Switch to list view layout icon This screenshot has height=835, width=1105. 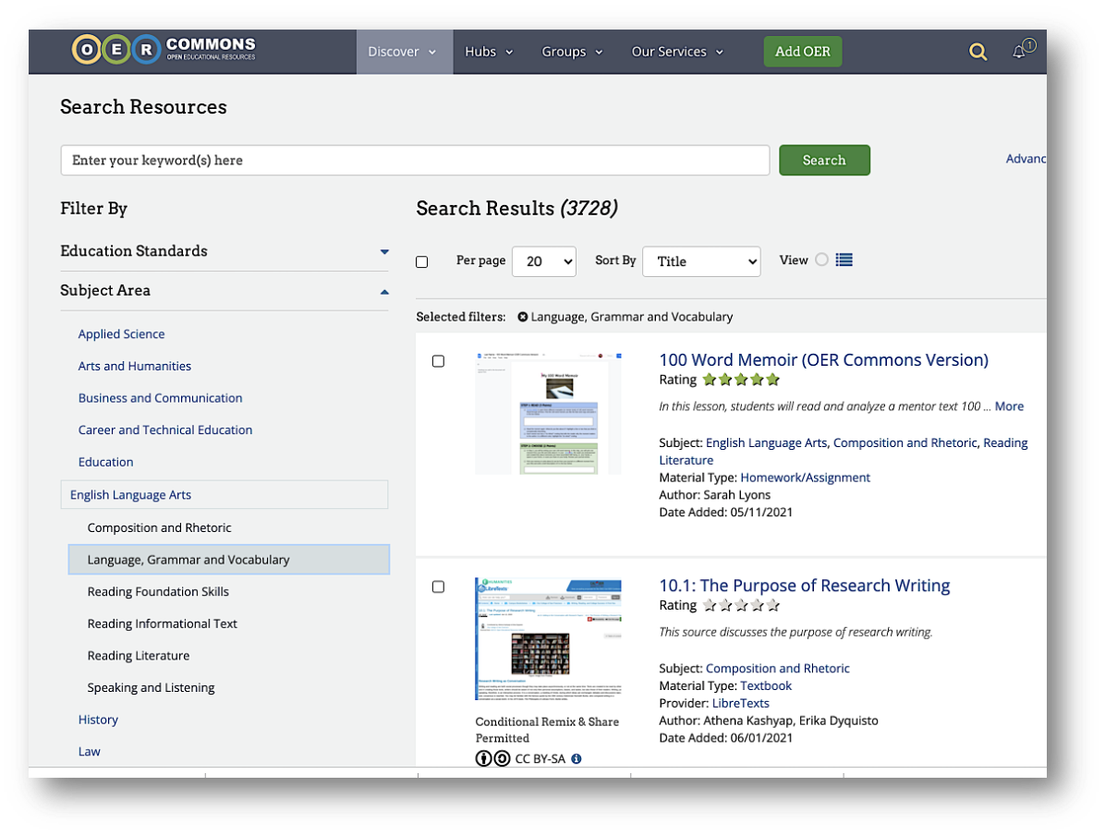pyautogui.click(x=844, y=260)
